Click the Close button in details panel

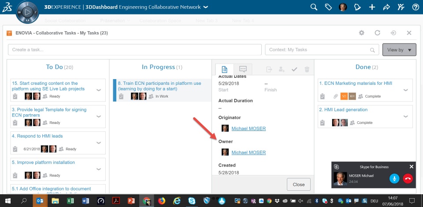click(299, 185)
